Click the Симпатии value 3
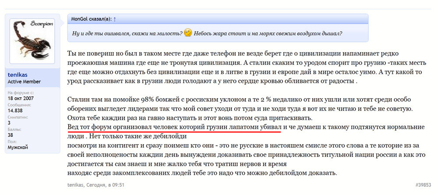The height and width of the screenshot is (195, 438). tap(9, 123)
